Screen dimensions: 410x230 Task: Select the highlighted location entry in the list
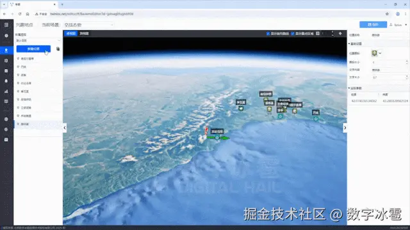click(x=38, y=124)
